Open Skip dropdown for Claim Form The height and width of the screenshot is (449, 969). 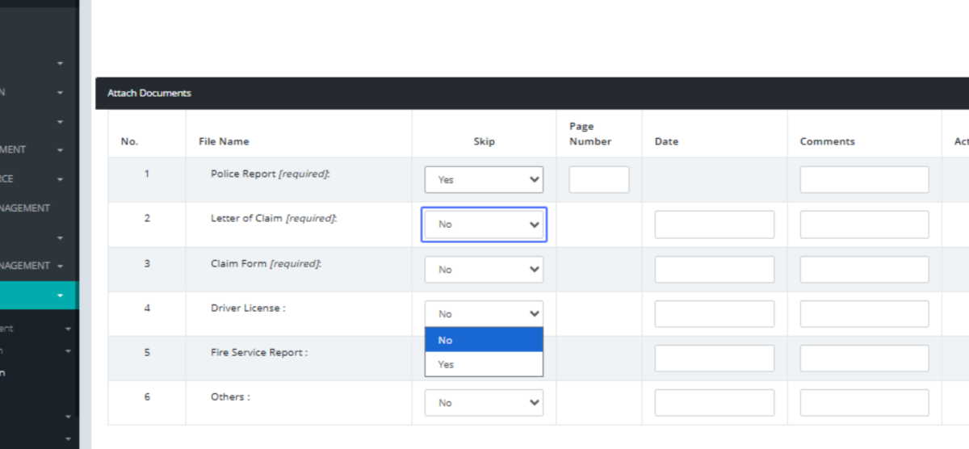click(484, 270)
